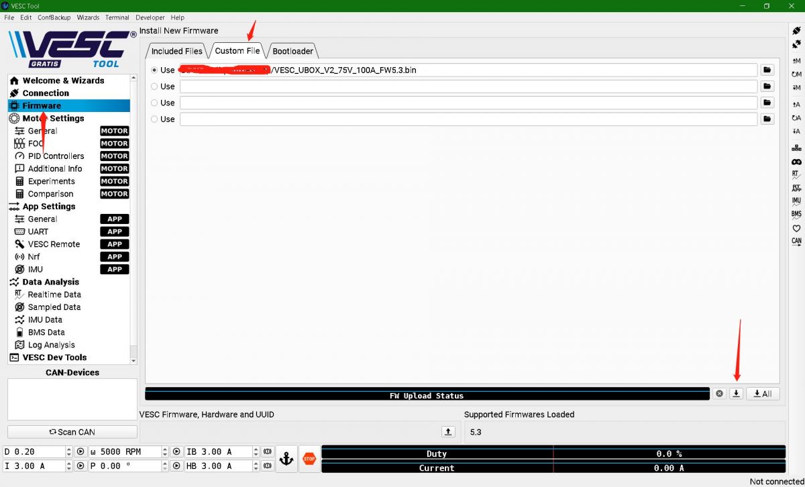The image size is (805, 487).
Task: Select fourth Use radio button
Action: 155,119
